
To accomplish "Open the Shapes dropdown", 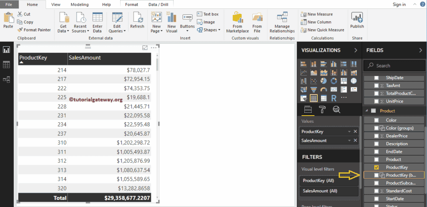I will [208, 30].
